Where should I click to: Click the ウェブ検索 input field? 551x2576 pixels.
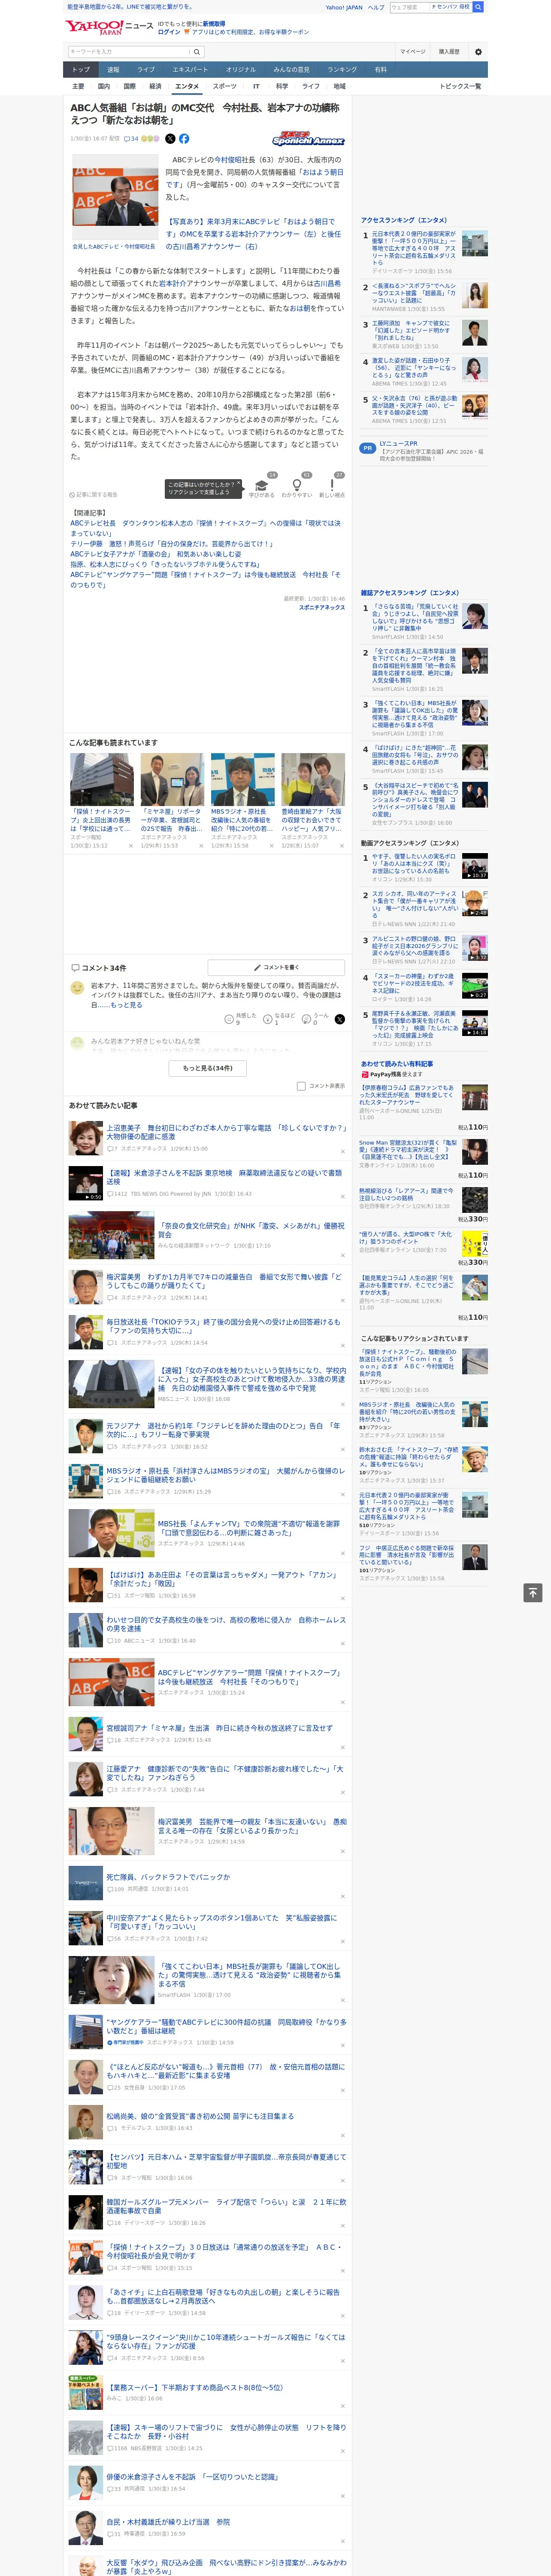tap(409, 7)
